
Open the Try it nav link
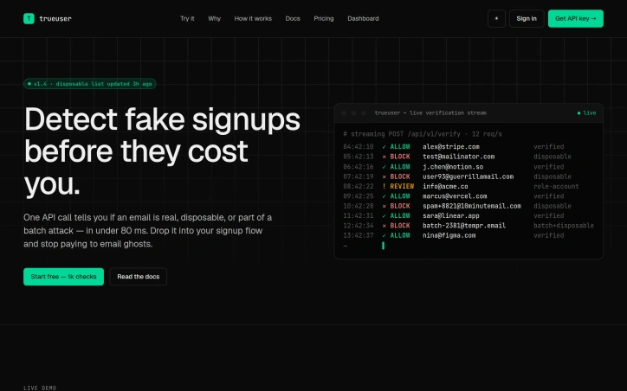point(187,18)
